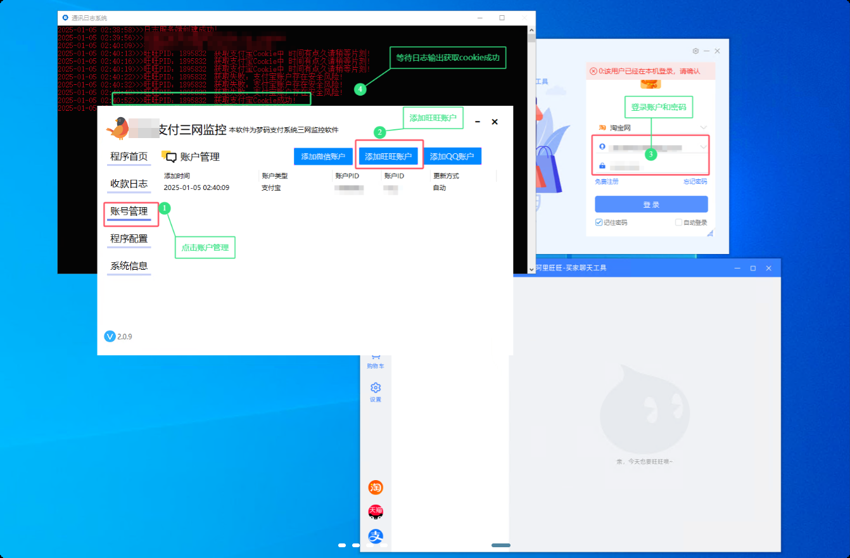This screenshot has width=850, height=558.
Task: Uncheck the 记住密码 checkbox
Action: coord(599,222)
